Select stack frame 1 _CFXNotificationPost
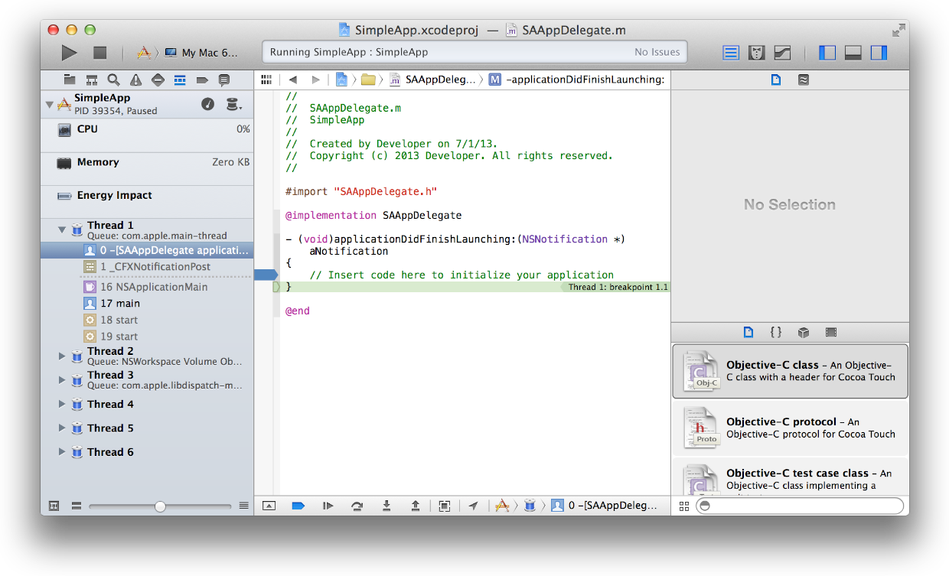 click(147, 267)
